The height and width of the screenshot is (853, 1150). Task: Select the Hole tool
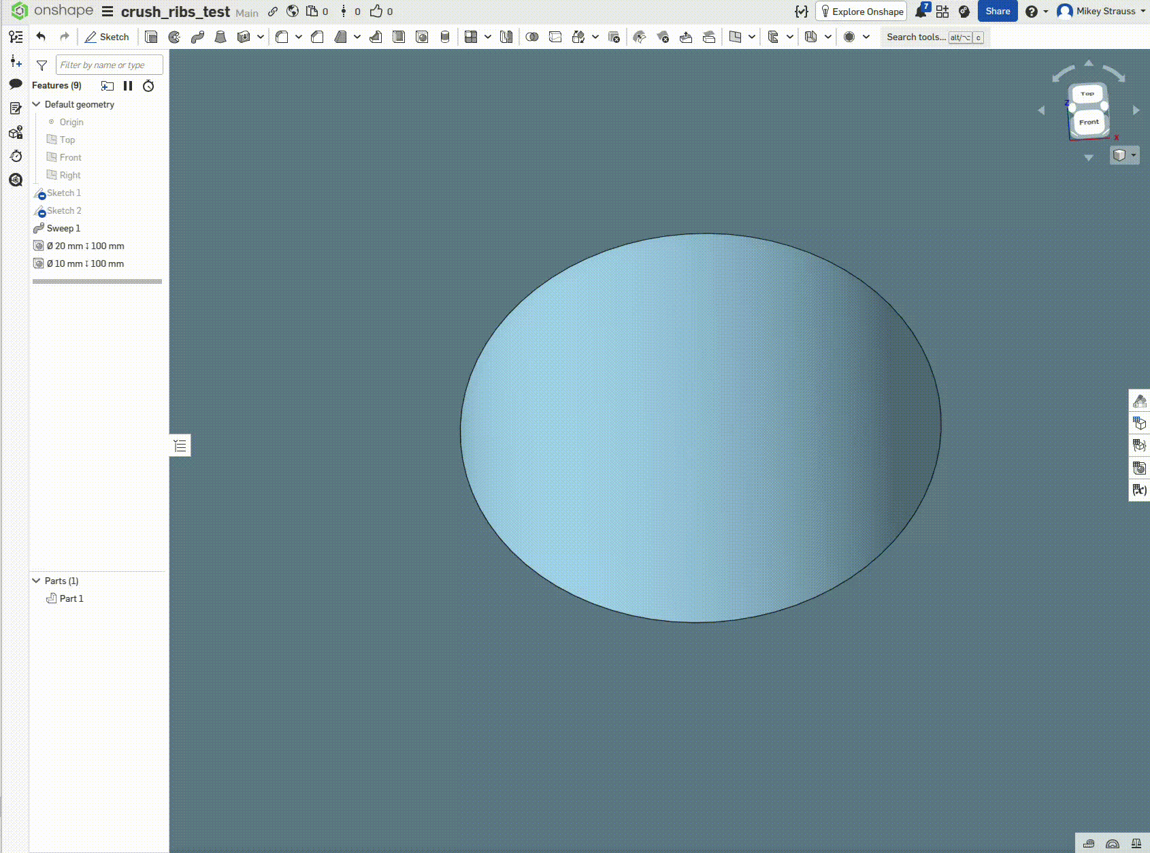coord(422,37)
